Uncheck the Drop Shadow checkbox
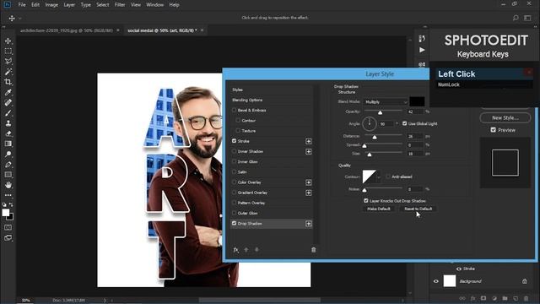The height and width of the screenshot is (304, 540). click(235, 223)
